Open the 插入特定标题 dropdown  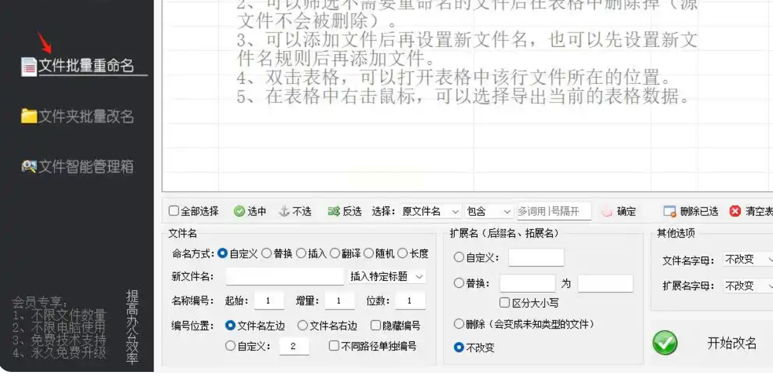pyautogui.click(x=387, y=276)
